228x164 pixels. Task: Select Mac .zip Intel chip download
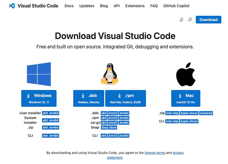pos(172,113)
